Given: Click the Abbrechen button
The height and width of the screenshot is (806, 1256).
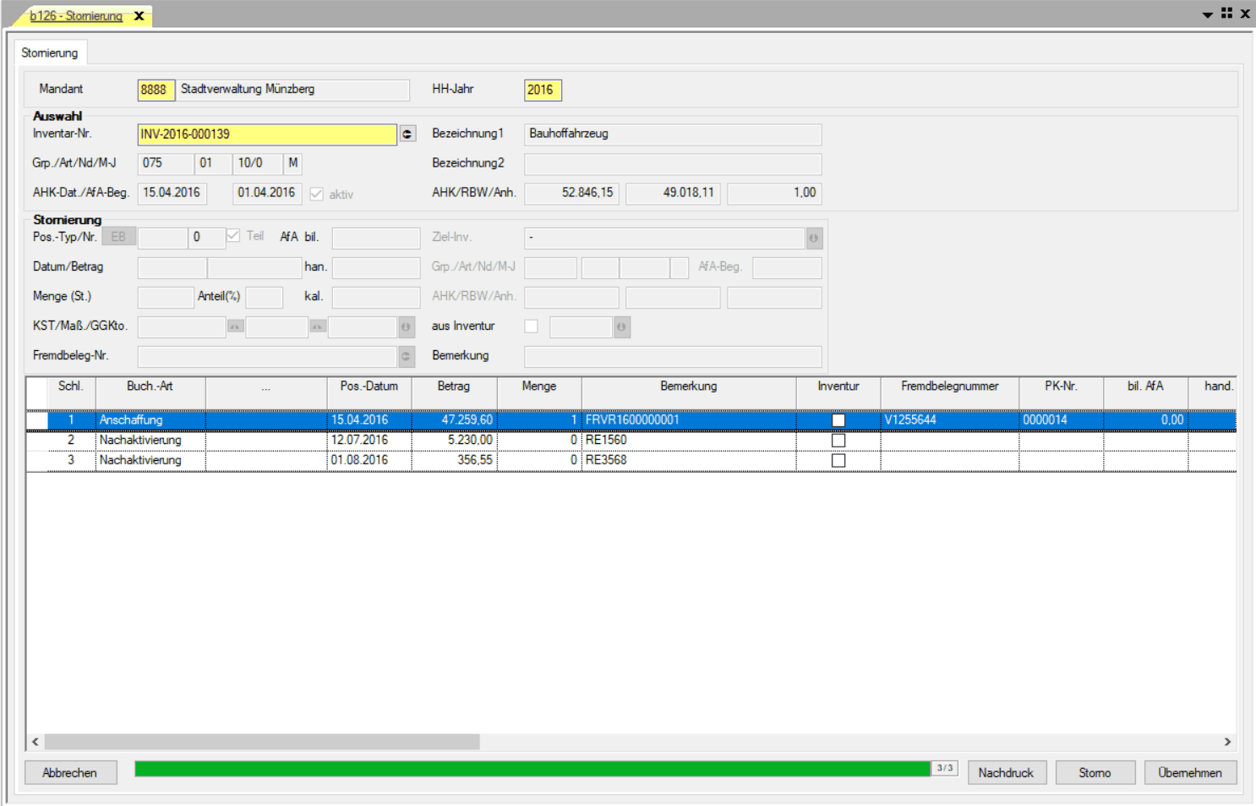Looking at the screenshot, I should tap(69, 772).
